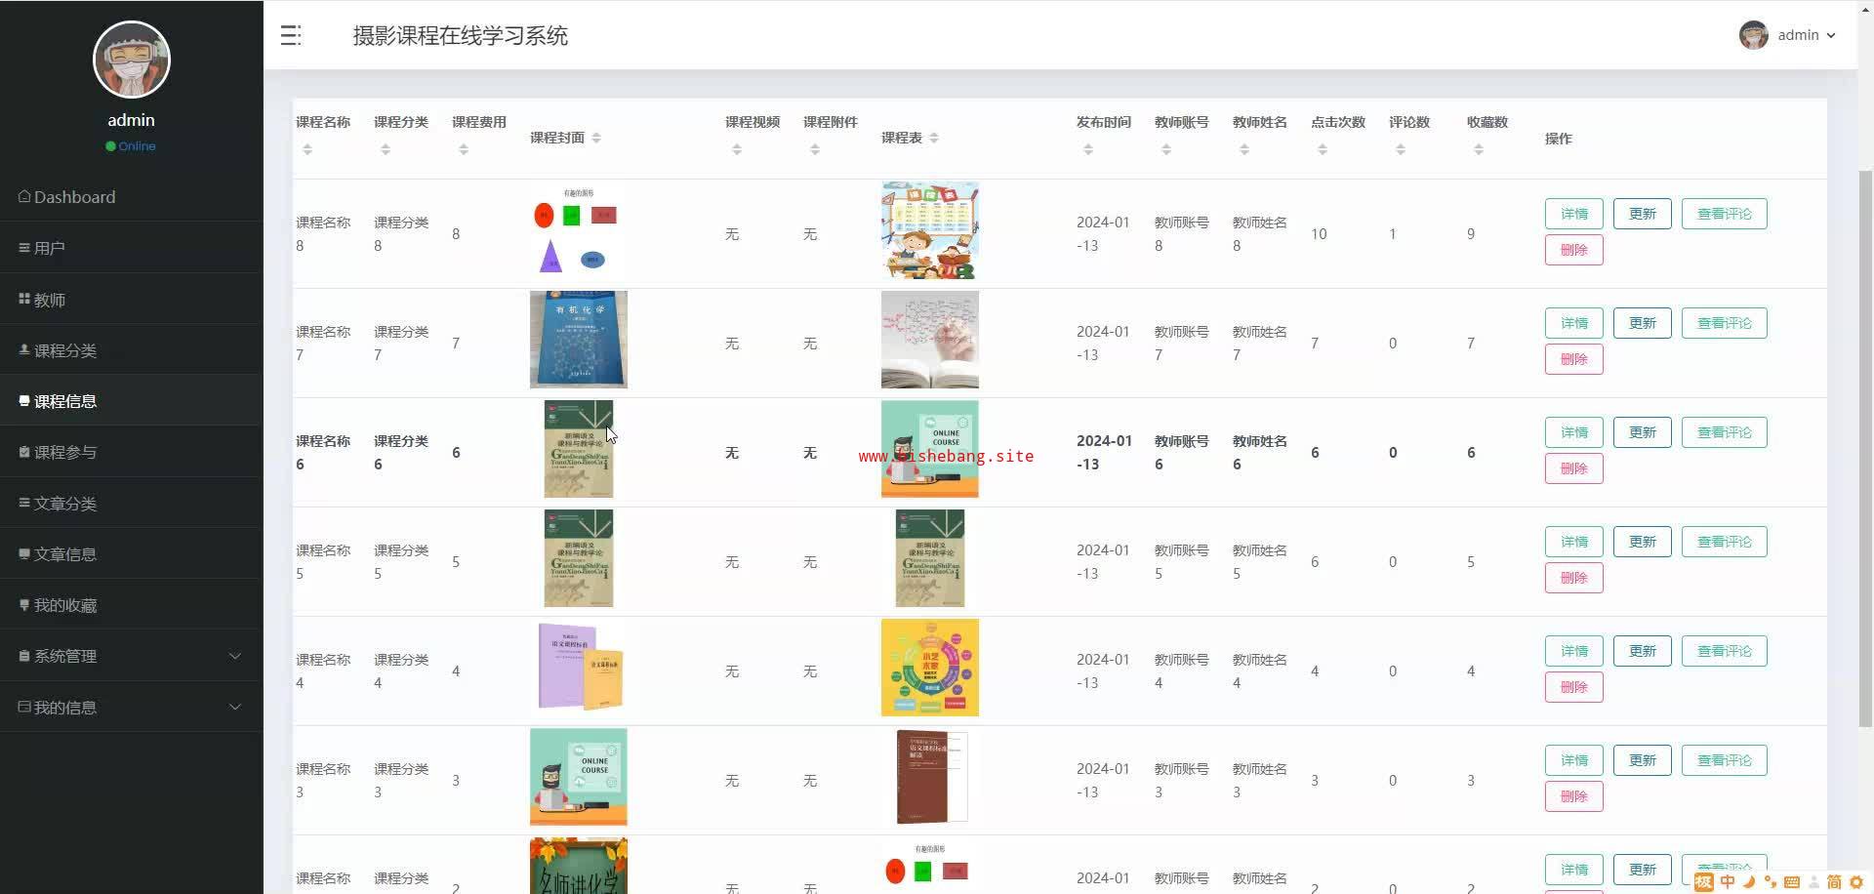This screenshot has height=894, width=1874.
Task: Toggle the sidebar hamburger menu icon
Action: (x=290, y=36)
